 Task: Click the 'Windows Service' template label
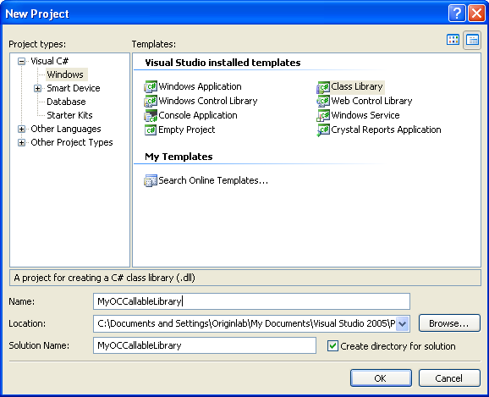point(365,115)
